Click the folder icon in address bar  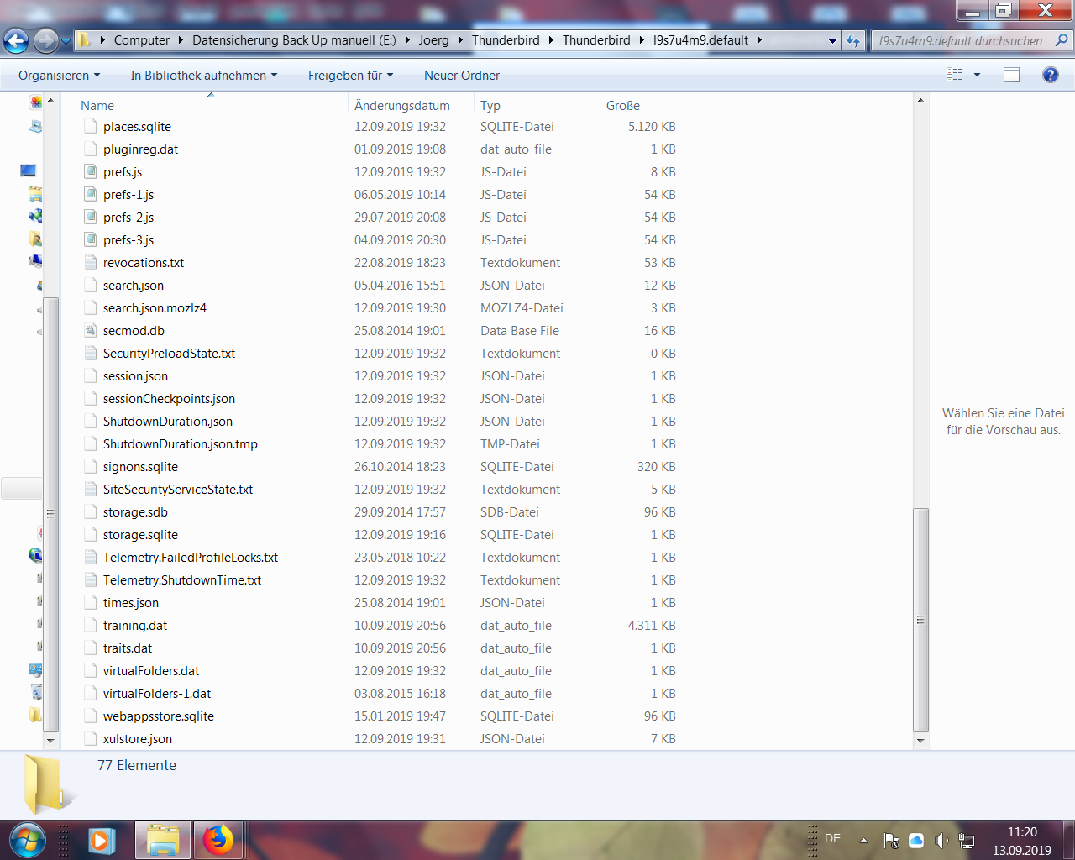tap(84, 39)
